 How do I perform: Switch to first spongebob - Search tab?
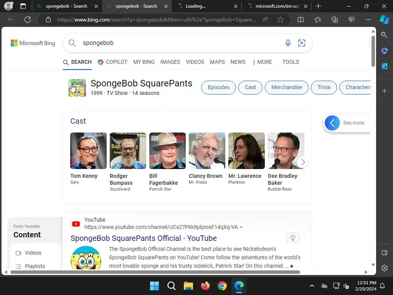point(66,6)
